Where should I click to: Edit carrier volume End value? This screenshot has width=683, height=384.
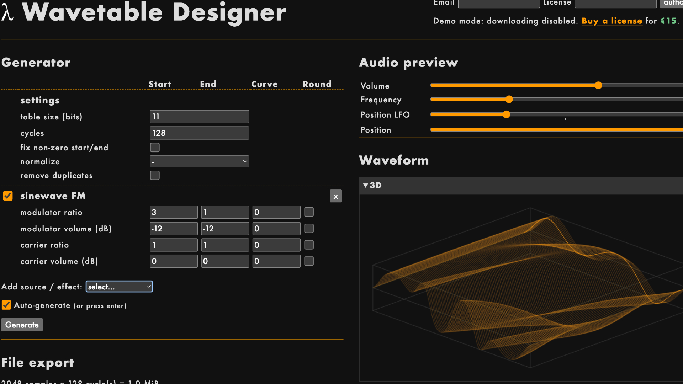tap(225, 261)
